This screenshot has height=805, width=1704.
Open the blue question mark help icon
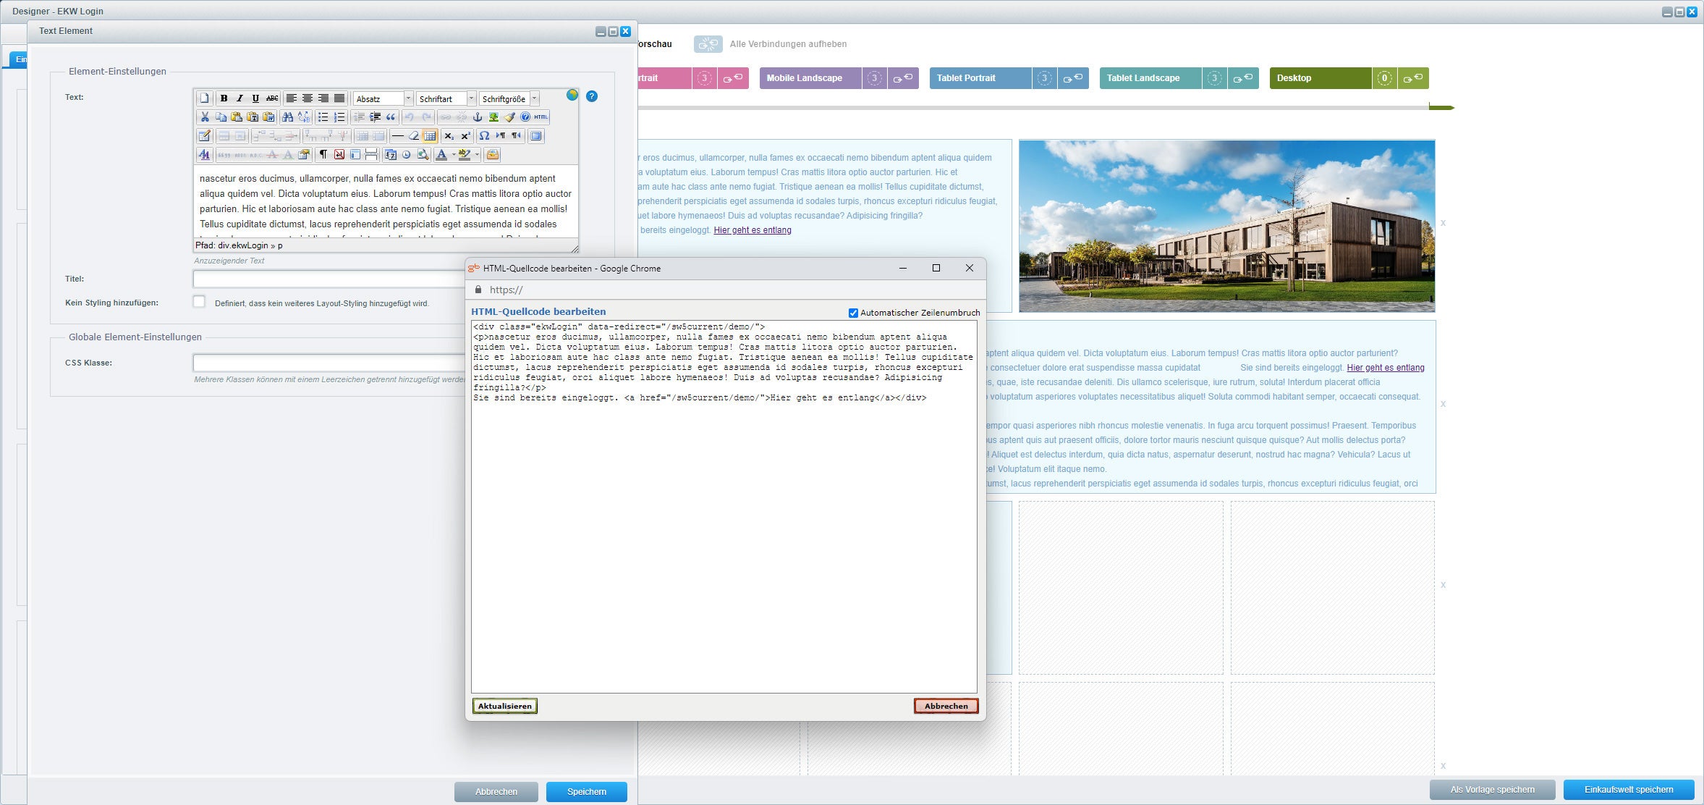coord(592,96)
